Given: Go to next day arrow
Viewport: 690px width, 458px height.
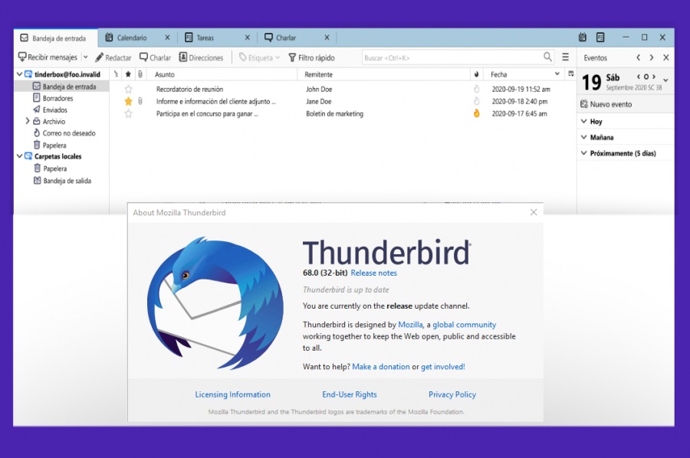Looking at the screenshot, I should [x=654, y=77].
